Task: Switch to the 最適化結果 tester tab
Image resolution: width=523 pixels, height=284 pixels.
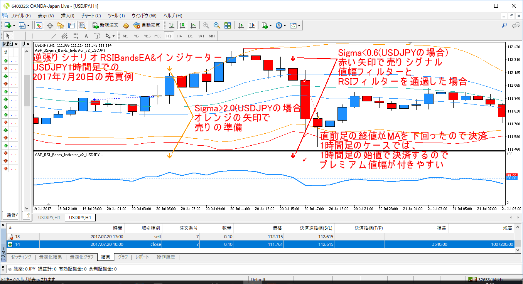Action: (50, 257)
